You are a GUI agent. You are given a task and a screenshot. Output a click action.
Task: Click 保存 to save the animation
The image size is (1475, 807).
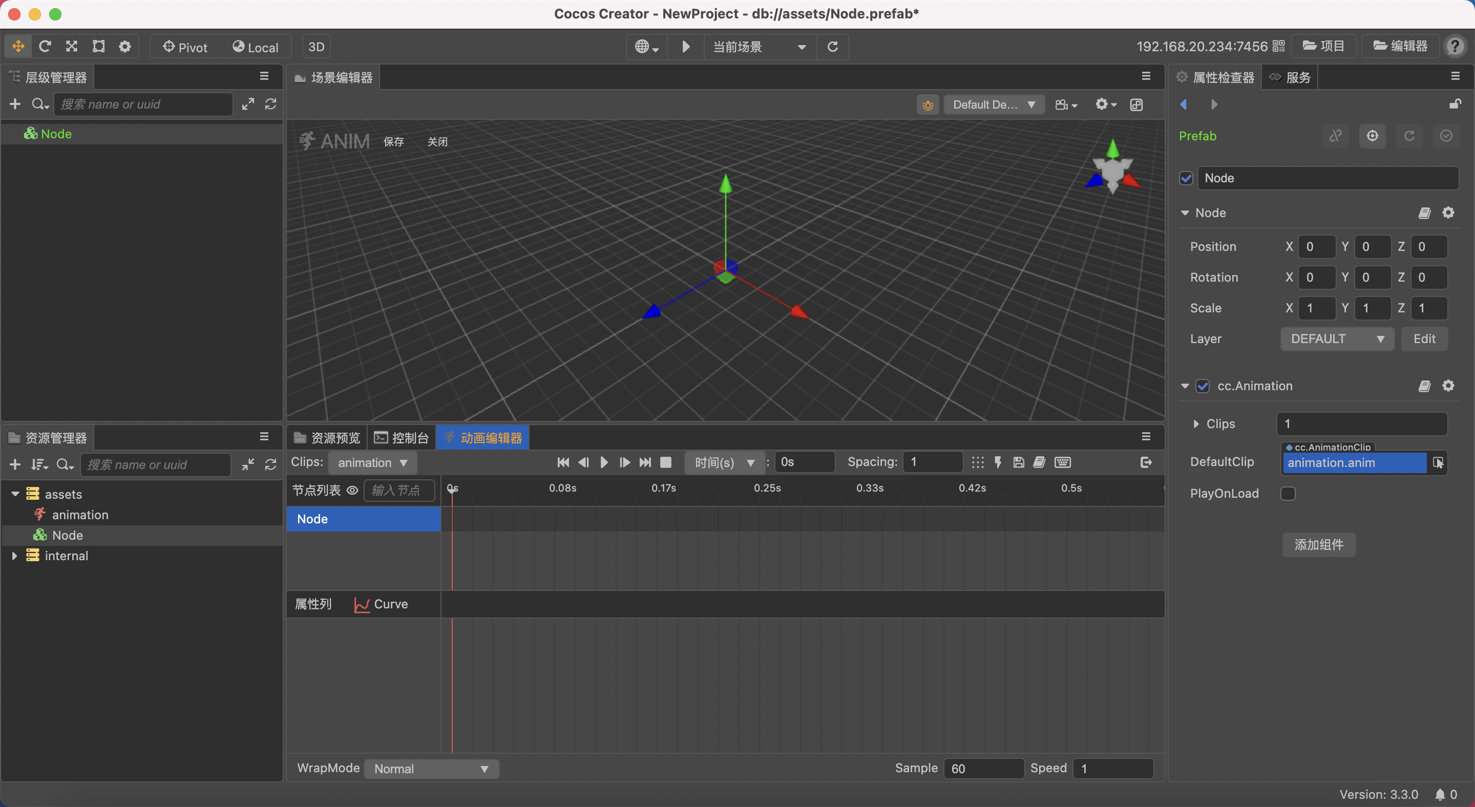pos(393,141)
